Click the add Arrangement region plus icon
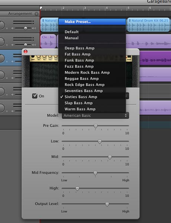 (36, 14)
